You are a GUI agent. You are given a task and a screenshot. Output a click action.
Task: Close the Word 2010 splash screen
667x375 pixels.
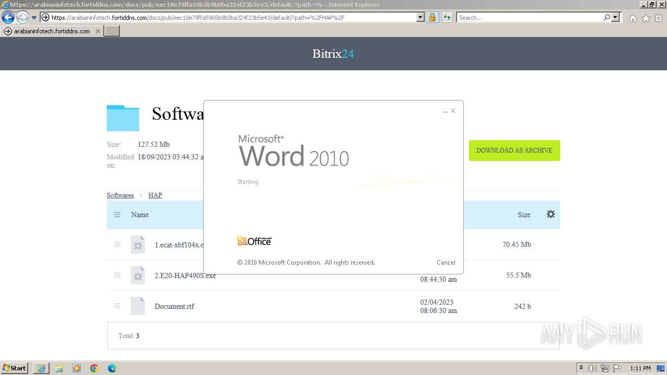(x=453, y=110)
